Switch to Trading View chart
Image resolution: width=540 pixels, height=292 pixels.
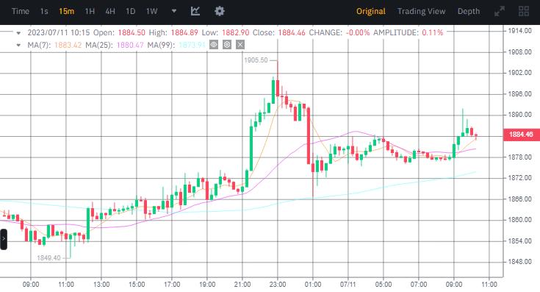[x=422, y=11]
